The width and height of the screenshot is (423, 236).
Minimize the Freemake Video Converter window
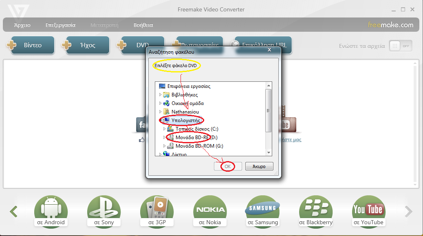pyautogui.click(x=394, y=10)
